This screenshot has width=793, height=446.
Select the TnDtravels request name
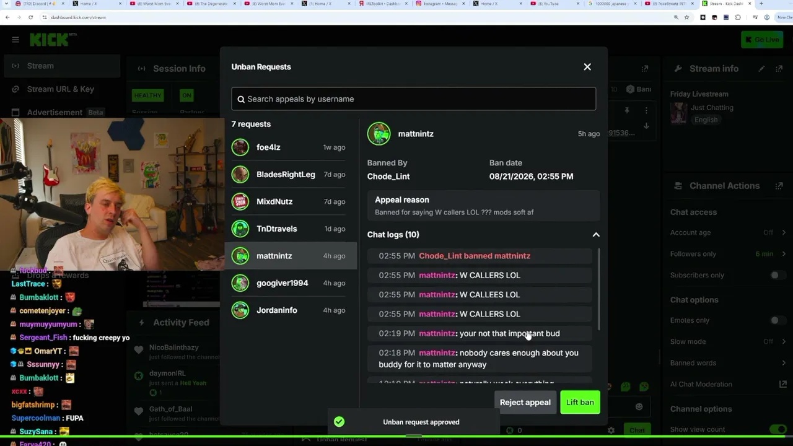[x=276, y=229]
